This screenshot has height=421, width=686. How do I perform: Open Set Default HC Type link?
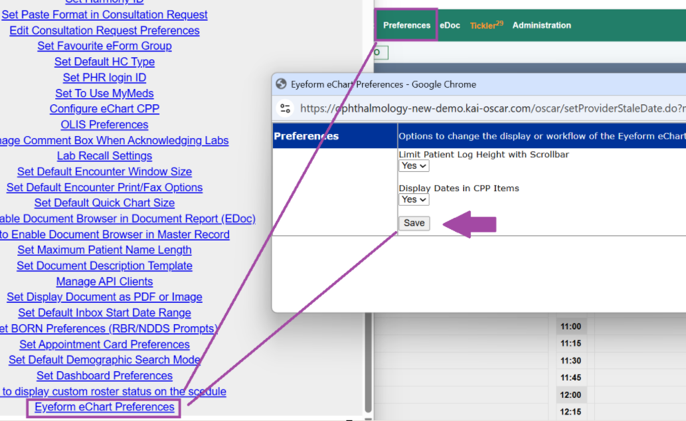[104, 62]
